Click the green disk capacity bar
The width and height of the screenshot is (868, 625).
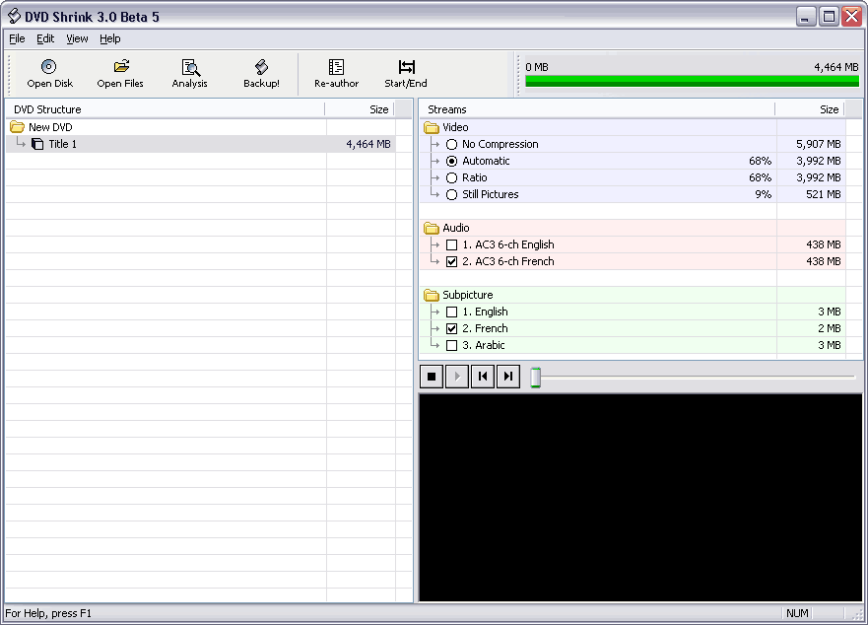tap(692, 81)
